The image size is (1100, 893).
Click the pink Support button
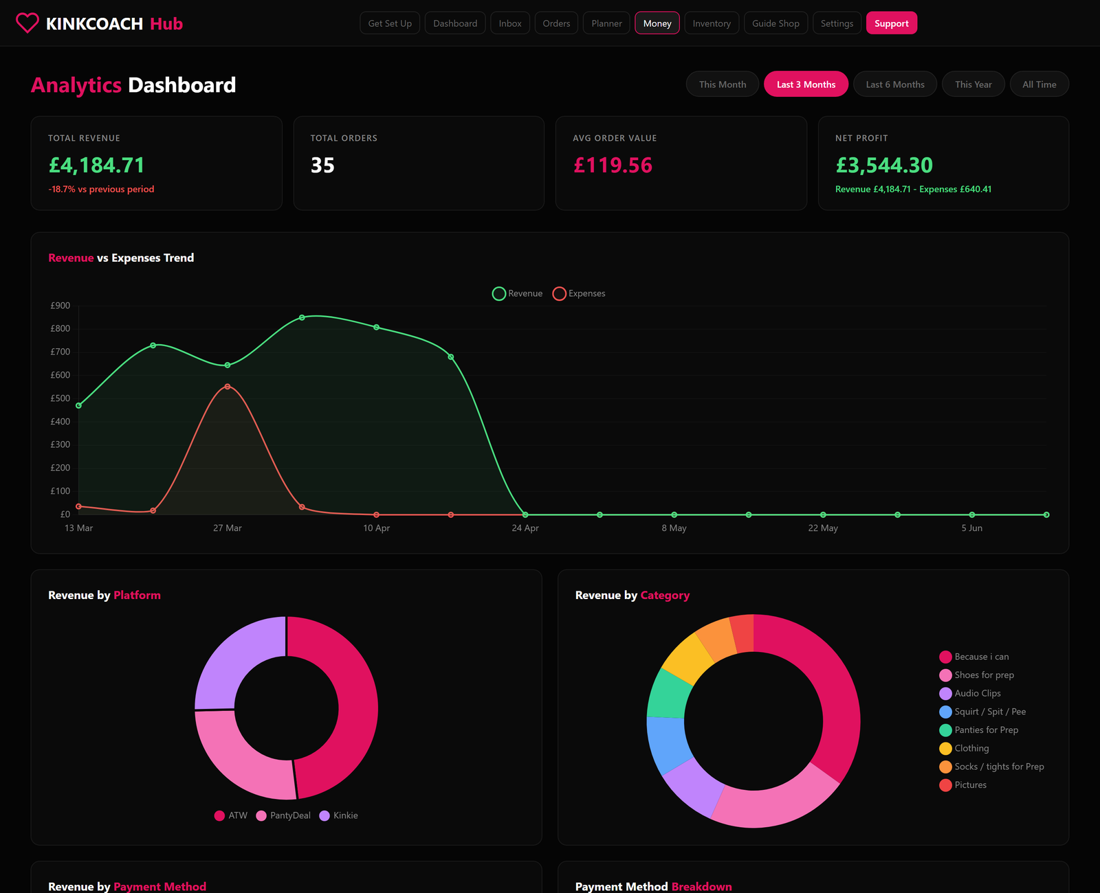[x=891, y=23]
